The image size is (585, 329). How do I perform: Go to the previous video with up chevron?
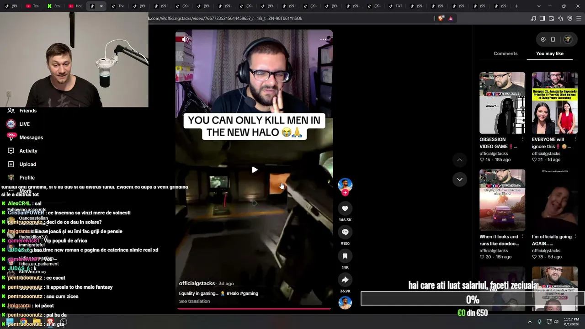pyautogui.click(x=460, y=160)
